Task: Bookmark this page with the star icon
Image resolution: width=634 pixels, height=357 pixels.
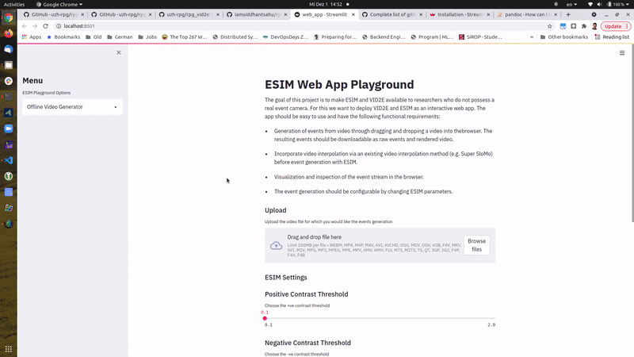Action: tap(549, 26)
